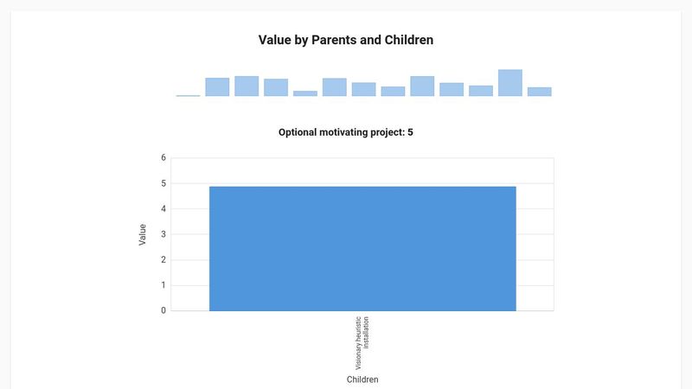Click the large blue bar in main chart
The height and width of the screenshot is (389, 692).
362,249
